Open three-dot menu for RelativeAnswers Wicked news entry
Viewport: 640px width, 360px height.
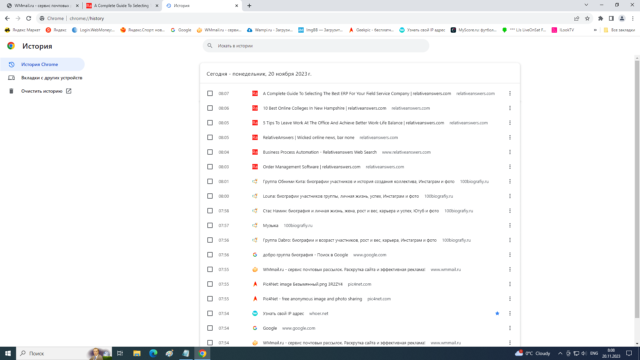(x=510, y=137)
